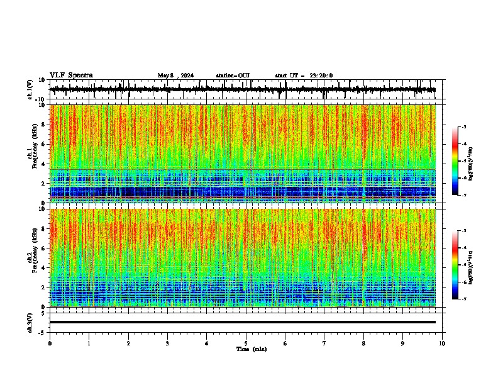Click the "ch.3(V)" axis label
Screen dimensions: 498x385
pos(30,323)
